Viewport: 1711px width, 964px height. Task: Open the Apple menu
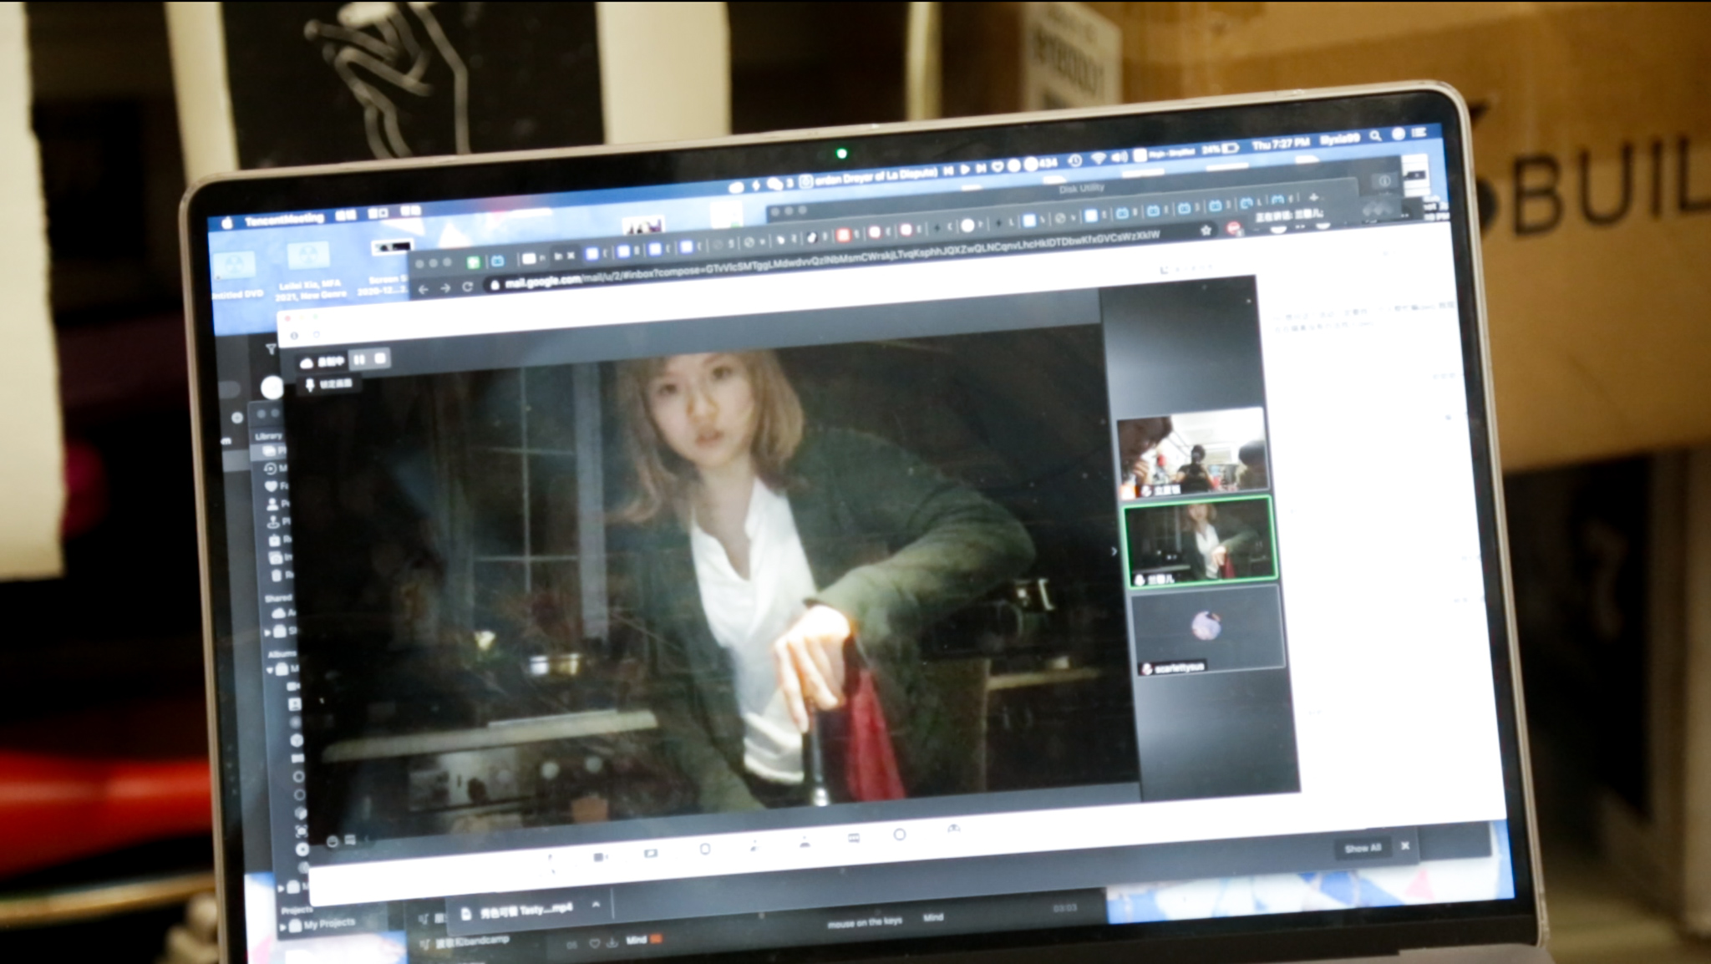click(x=227, y=223)
